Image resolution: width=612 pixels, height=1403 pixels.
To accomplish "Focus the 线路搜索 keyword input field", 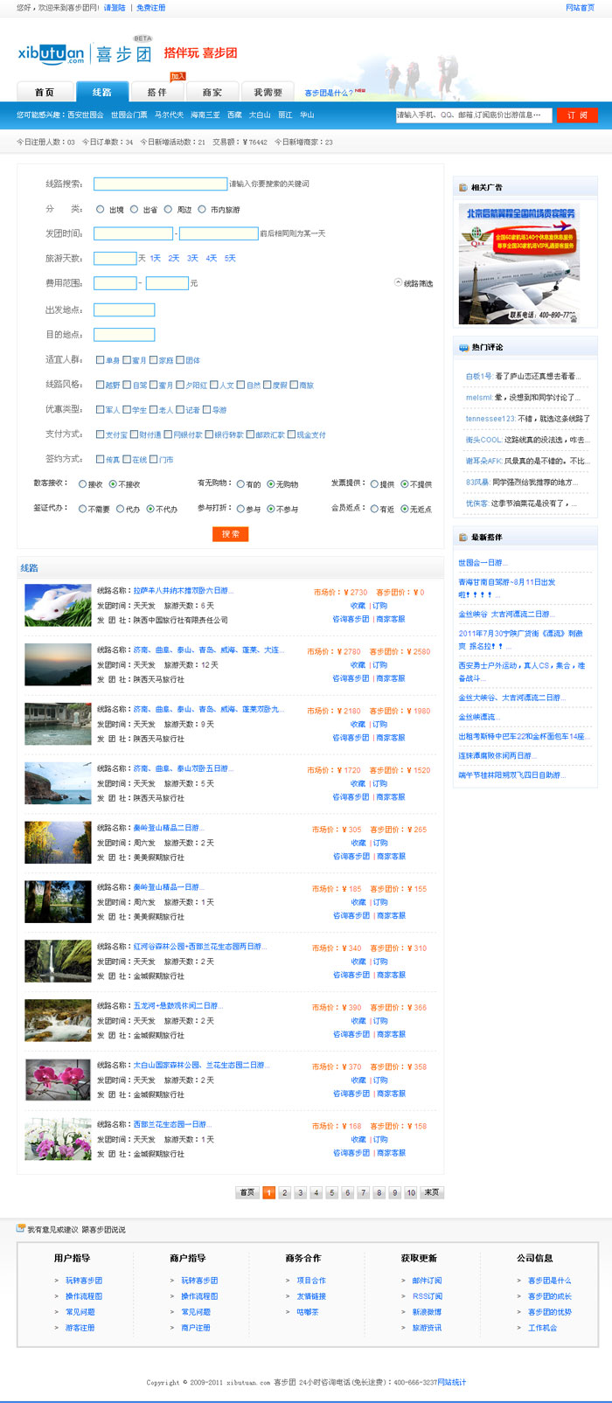I will tap(160, 184).
